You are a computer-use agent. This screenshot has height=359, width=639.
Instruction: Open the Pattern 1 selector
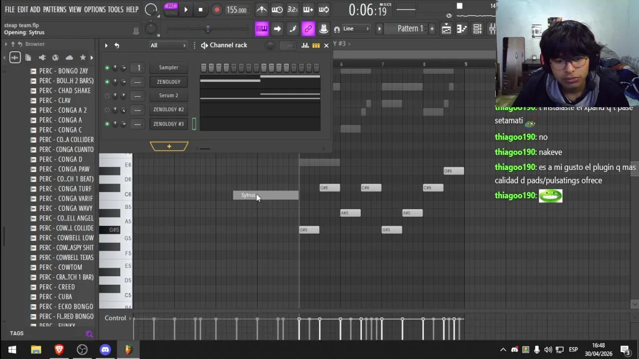click(x=410, y=28)
